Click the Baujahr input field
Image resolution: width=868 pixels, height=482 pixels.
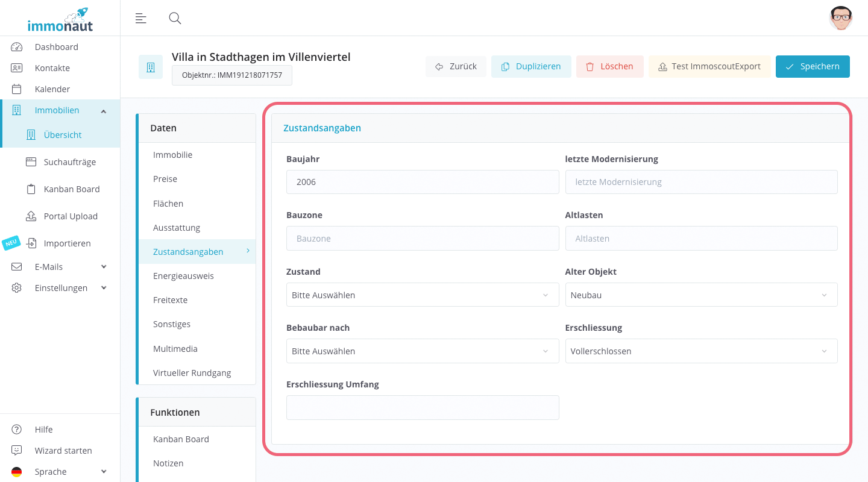tap(422, 182)
